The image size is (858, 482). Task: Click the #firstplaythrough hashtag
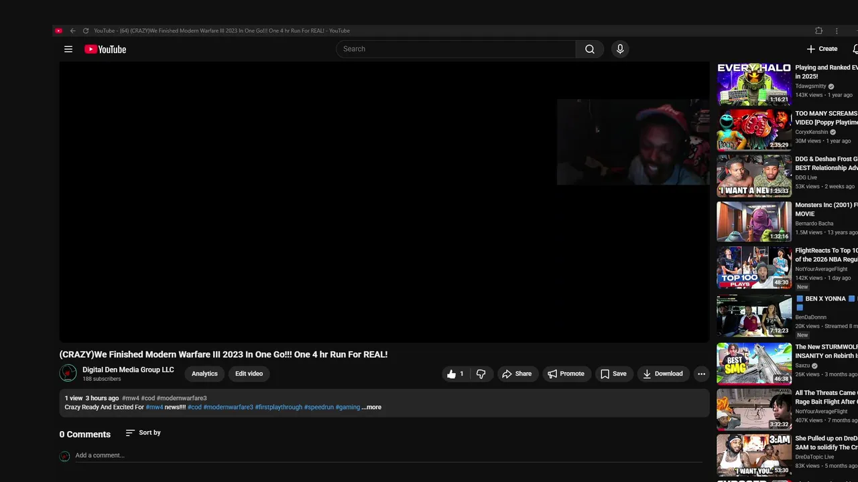(278, 407)
